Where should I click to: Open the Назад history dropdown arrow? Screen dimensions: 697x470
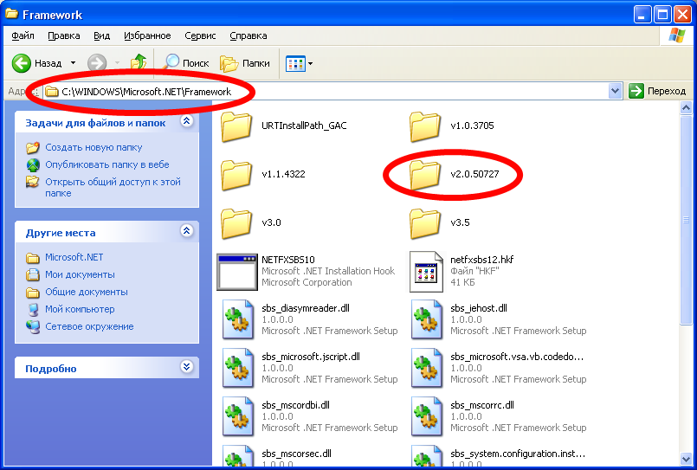tap(73, 63)
